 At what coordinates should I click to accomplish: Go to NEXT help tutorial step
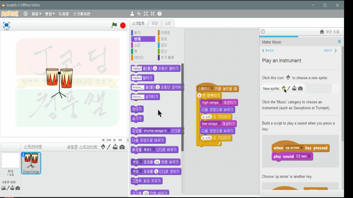click(330, 51)
